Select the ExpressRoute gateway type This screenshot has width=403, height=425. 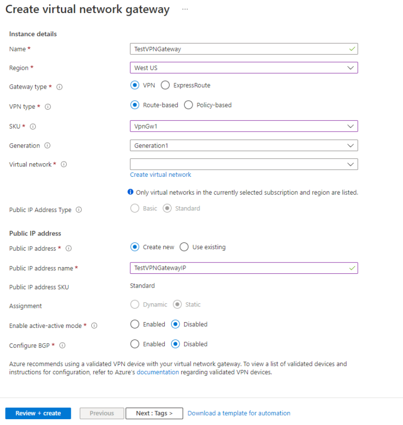point(165,85)
